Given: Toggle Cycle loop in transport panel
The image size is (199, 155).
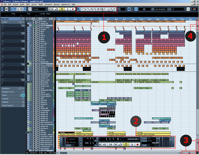Looking at the screenshot, I should [120, 145].
